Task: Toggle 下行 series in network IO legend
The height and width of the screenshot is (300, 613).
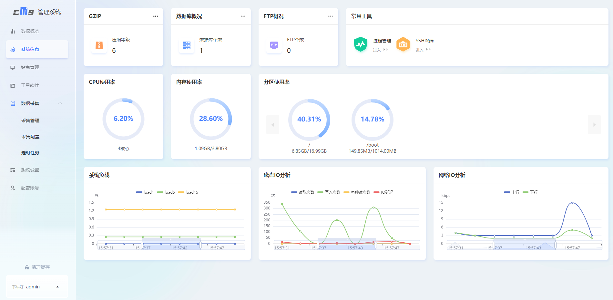Action: click(x=530, y=192)
